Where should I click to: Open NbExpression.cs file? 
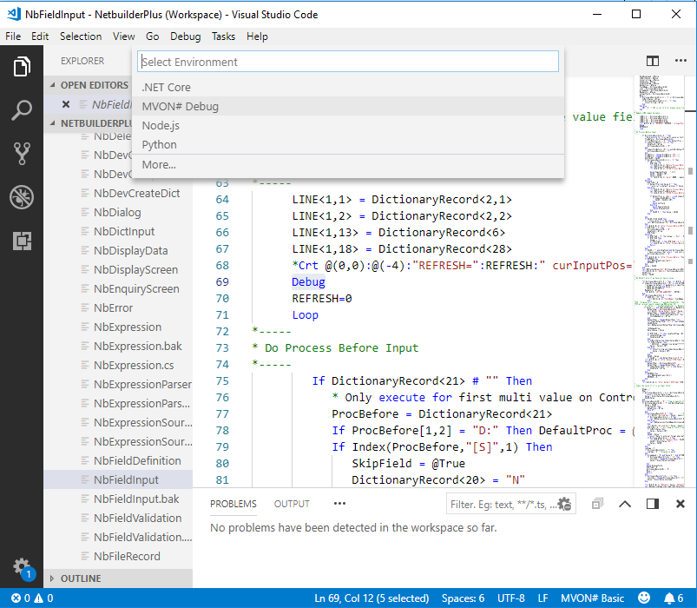coord(118,365)
